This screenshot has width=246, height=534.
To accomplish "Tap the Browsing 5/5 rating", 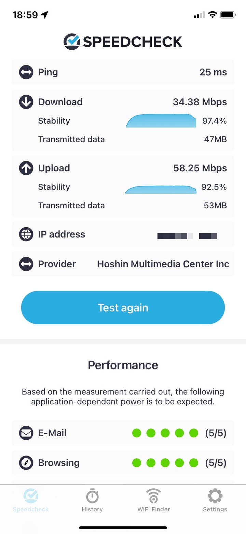I will point(216,463).
